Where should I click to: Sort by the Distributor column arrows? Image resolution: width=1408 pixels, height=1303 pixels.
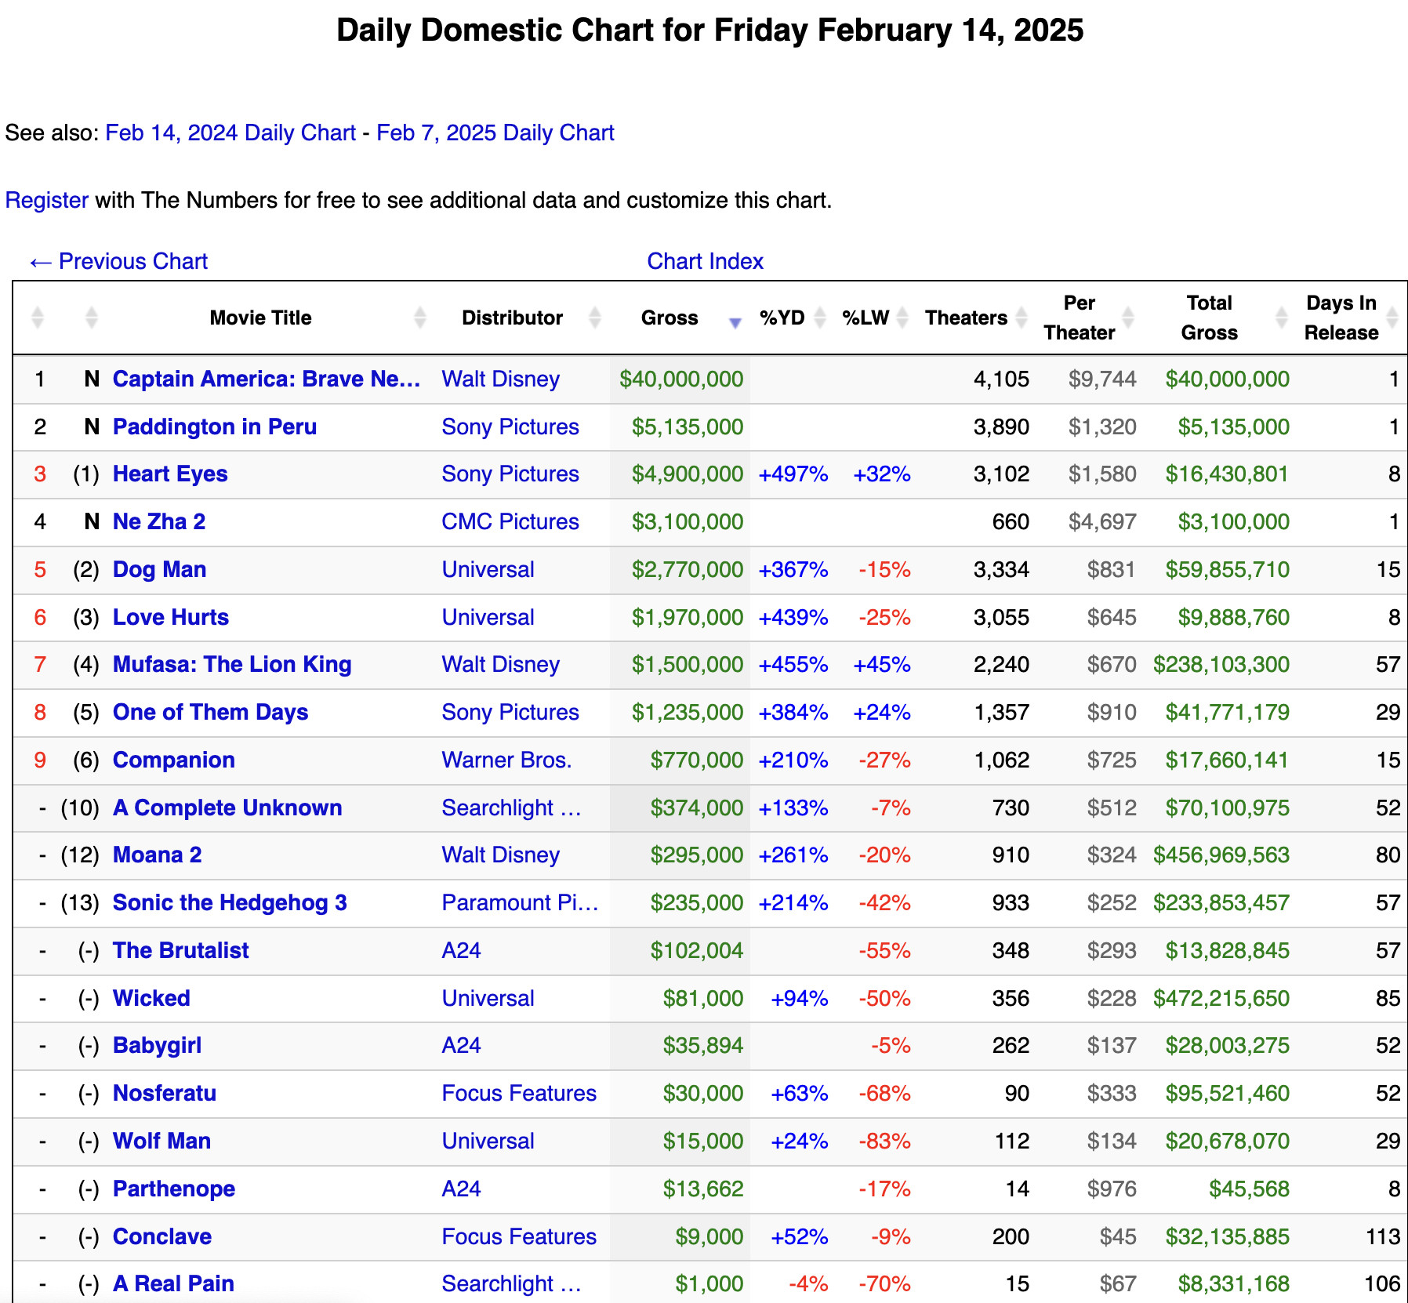pos(595,318)
